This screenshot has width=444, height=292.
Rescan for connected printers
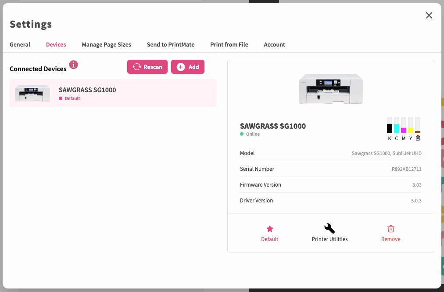coord(147,67)
